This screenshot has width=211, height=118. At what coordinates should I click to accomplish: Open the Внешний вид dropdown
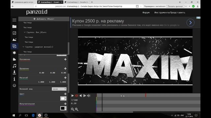pyautogui.click(x=59, y=89)
